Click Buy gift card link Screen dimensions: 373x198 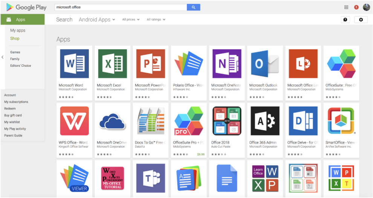(x=13, y=115)
